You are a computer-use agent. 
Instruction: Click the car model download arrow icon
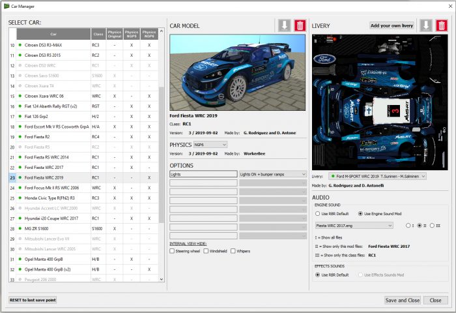[x=285, y=25]
